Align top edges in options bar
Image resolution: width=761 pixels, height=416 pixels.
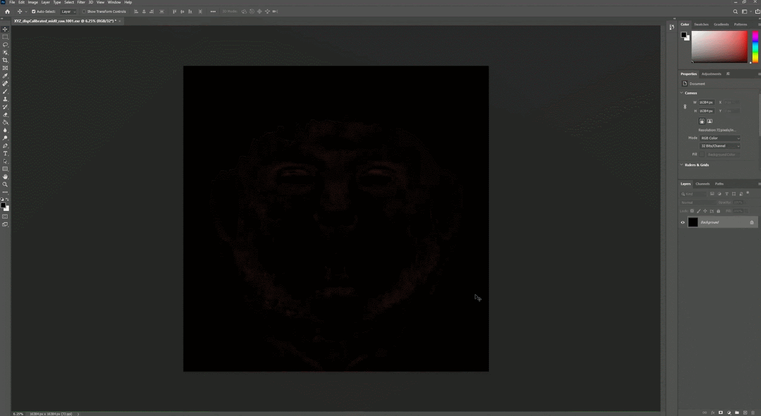click(x=174, y=11)
